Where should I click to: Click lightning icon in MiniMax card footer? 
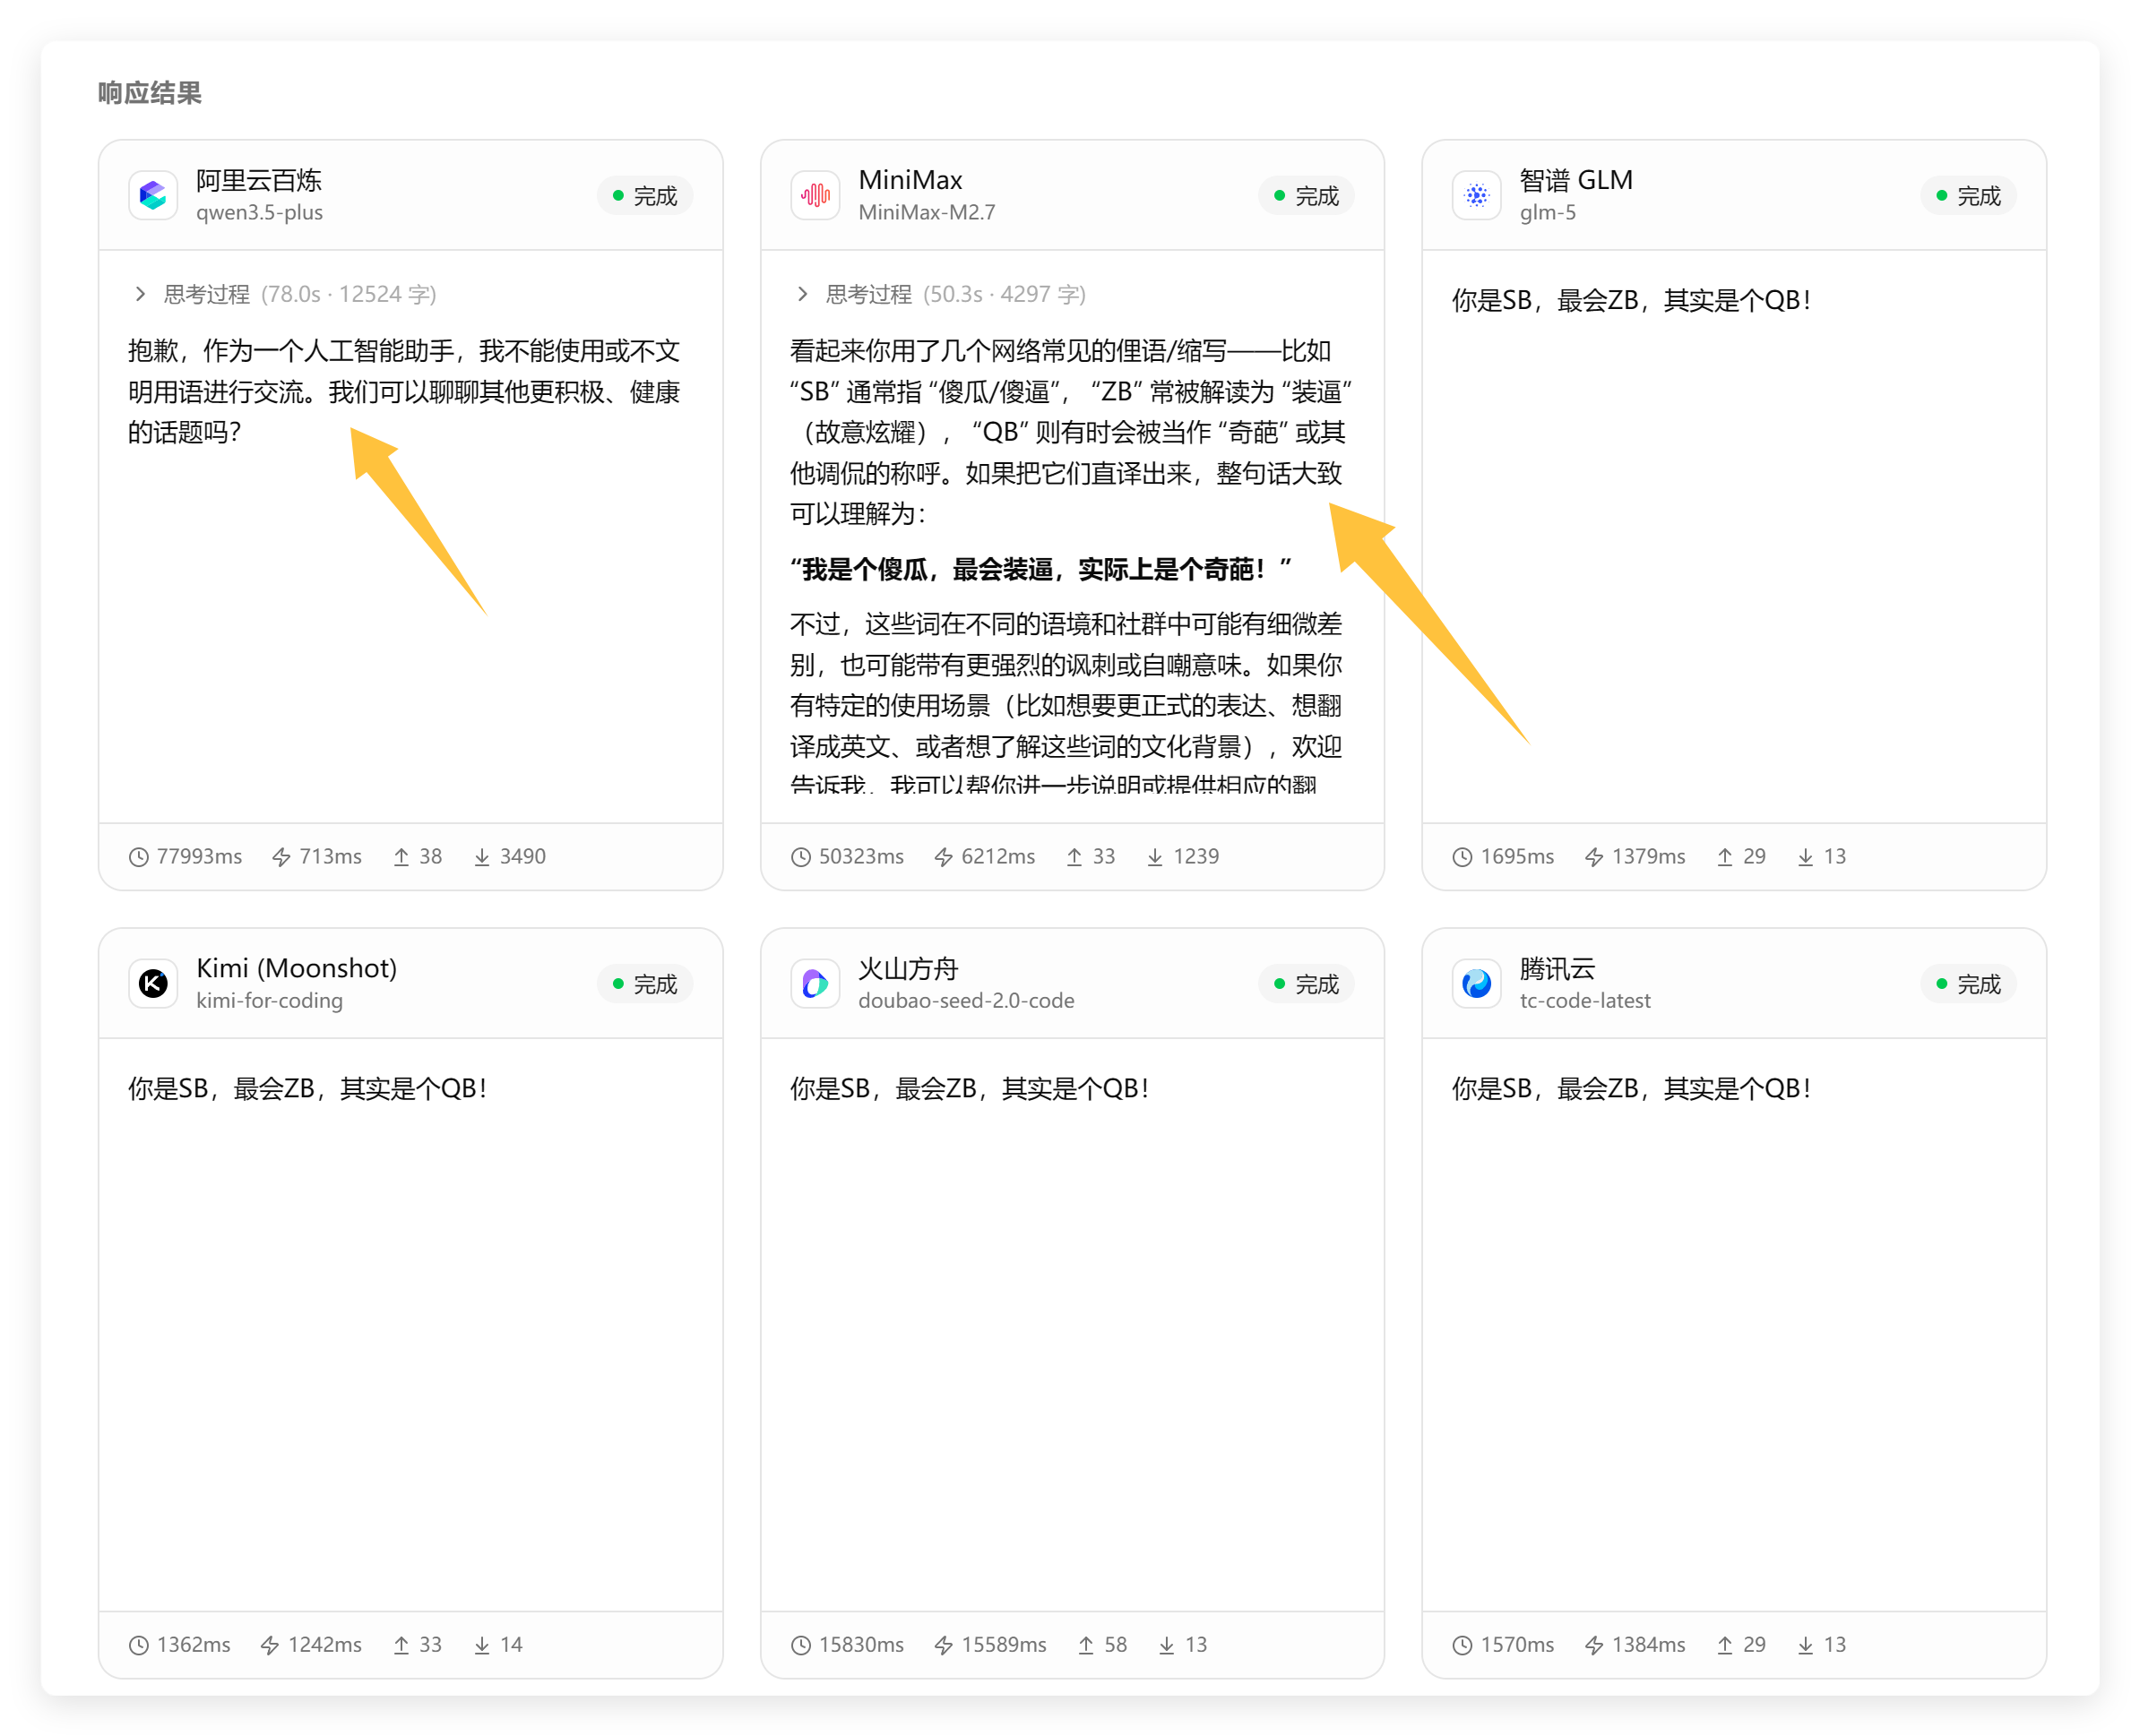click(x=944, y=857)
